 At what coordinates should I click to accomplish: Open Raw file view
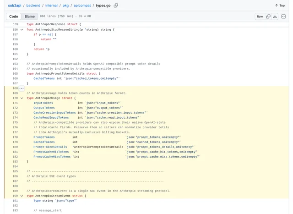coord(260,16)
